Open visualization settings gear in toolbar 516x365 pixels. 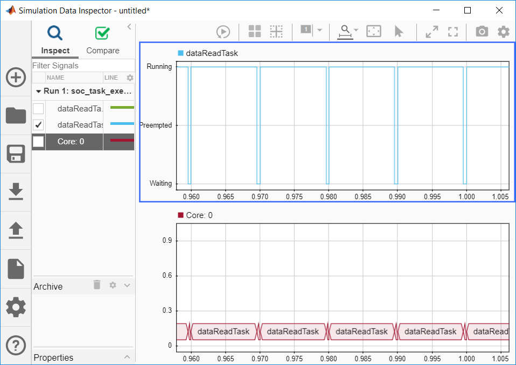coord(504,32)
